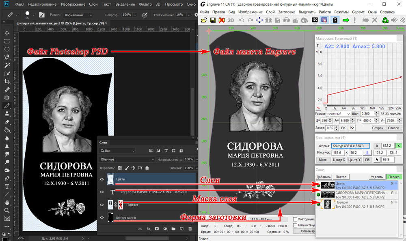This screenshot has height=241, width=406.
Task: Select the Move tool in Photoshop
Action: tap(7, 33)
